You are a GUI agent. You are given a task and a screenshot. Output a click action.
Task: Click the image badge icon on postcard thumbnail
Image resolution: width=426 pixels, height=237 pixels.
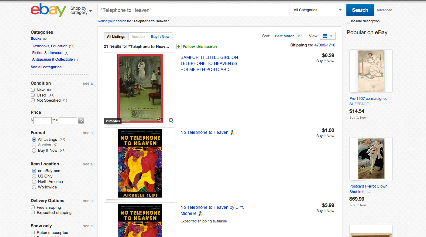click(x=160, y=120)
